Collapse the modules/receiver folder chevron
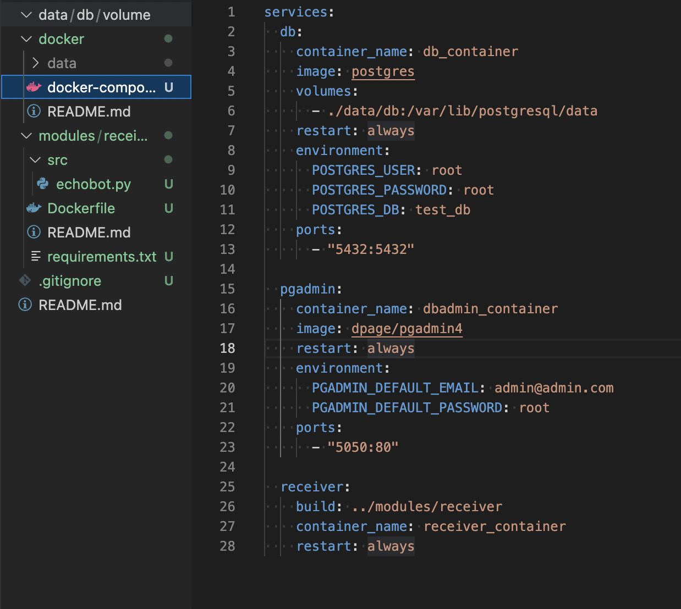The image size is (681, 609). (x=26, y=136)
